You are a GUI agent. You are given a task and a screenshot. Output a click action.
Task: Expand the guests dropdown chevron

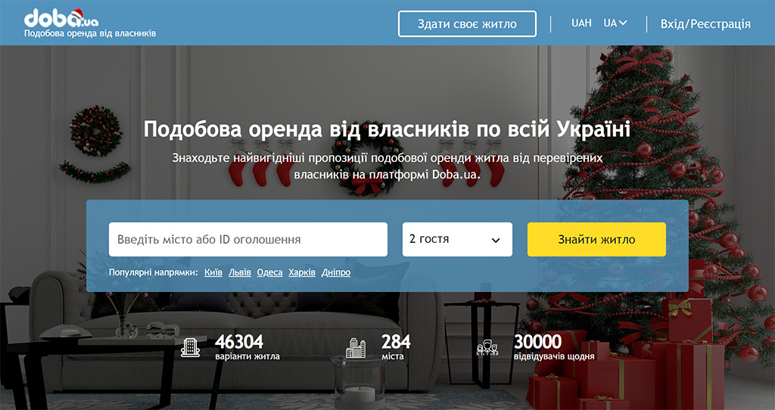tap(495, 240)
